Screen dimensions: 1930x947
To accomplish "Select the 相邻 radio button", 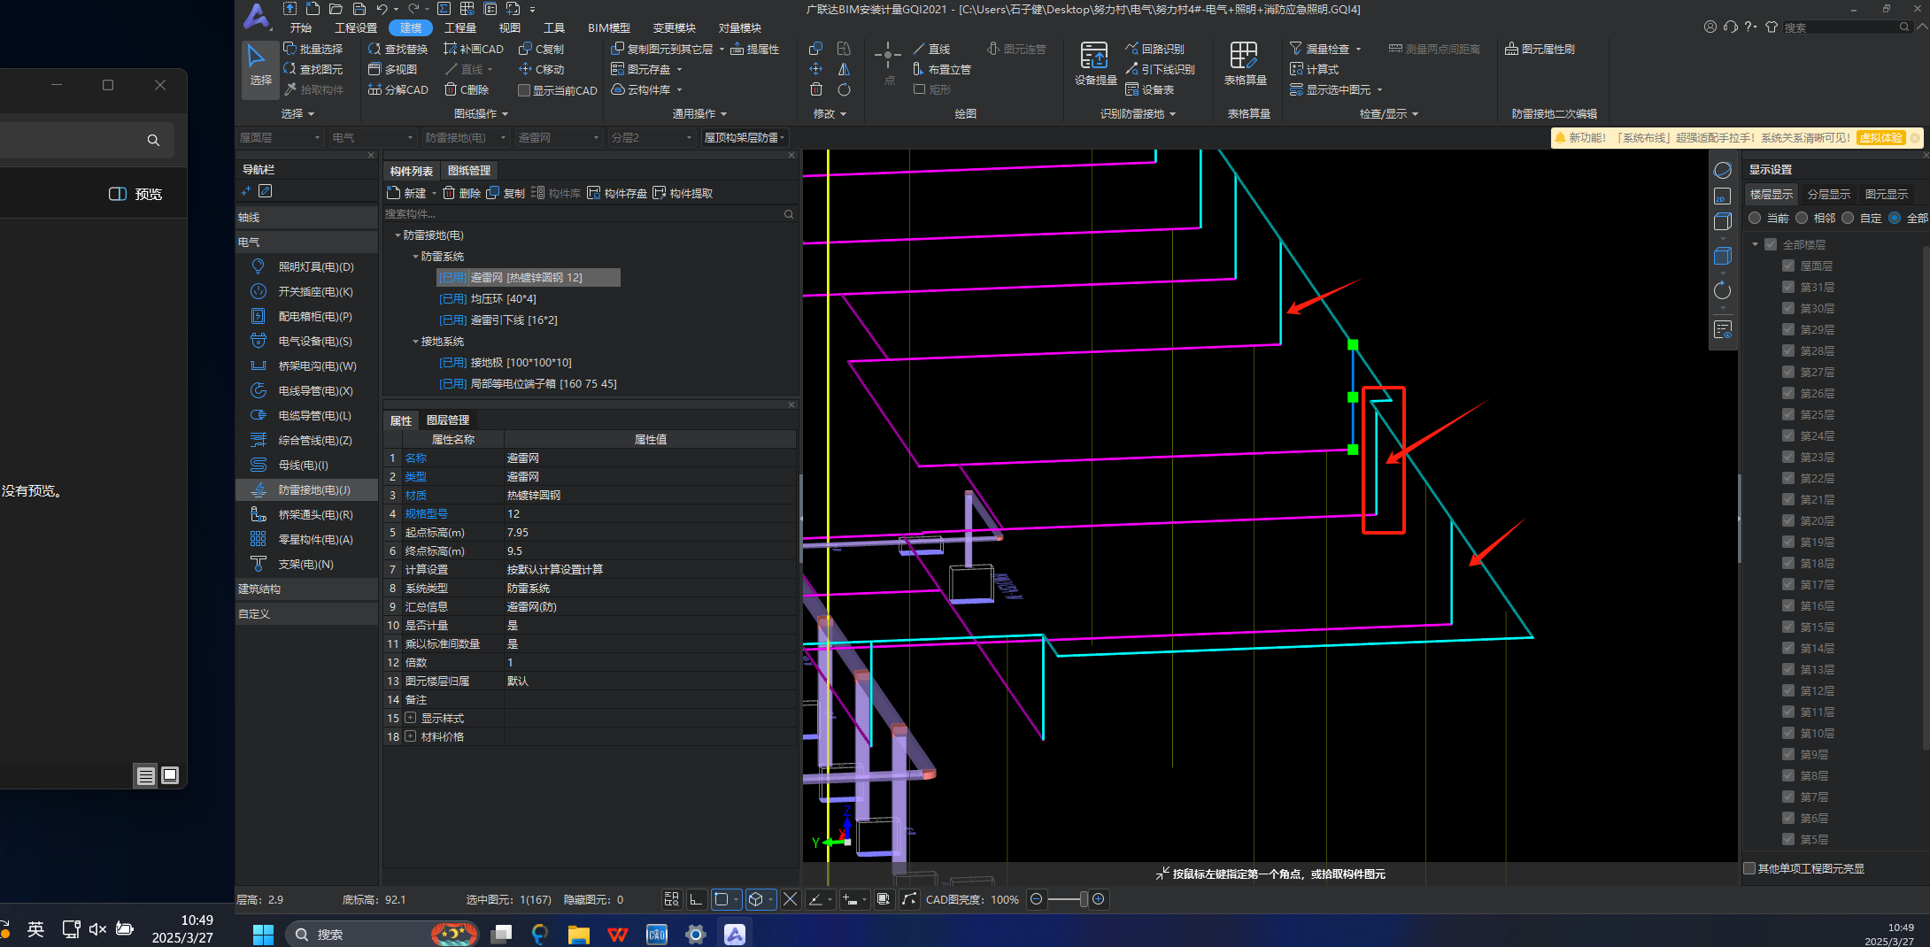I will click(1802, 218).
